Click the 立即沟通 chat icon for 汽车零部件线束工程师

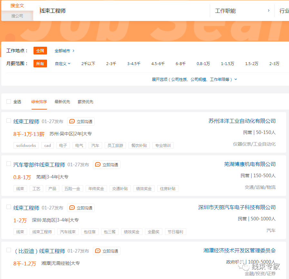(x=98, y=165)
